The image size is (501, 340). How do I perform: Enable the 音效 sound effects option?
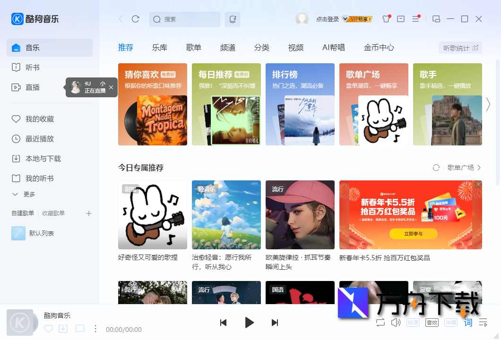click(x=432, y=323)
